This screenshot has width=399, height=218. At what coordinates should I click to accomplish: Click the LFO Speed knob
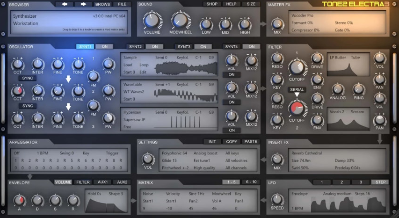tap(277, 198)
